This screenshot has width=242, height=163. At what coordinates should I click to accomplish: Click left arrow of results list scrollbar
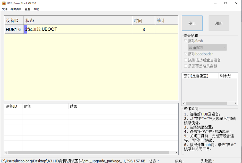(6, 153)
